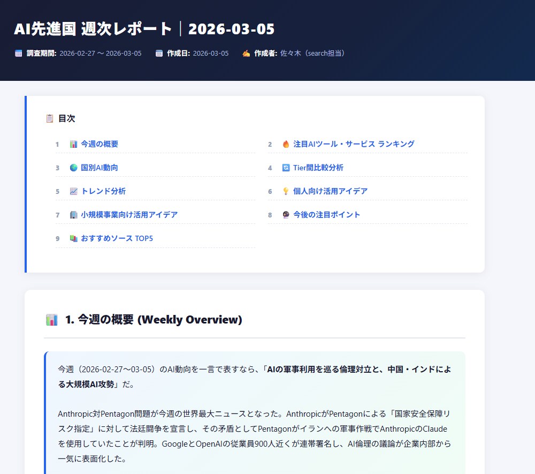Image resolution: width=535 pixels, height=474 pixels.
Task: Go to Tier間比較分析 link
Action: point(318,168)
